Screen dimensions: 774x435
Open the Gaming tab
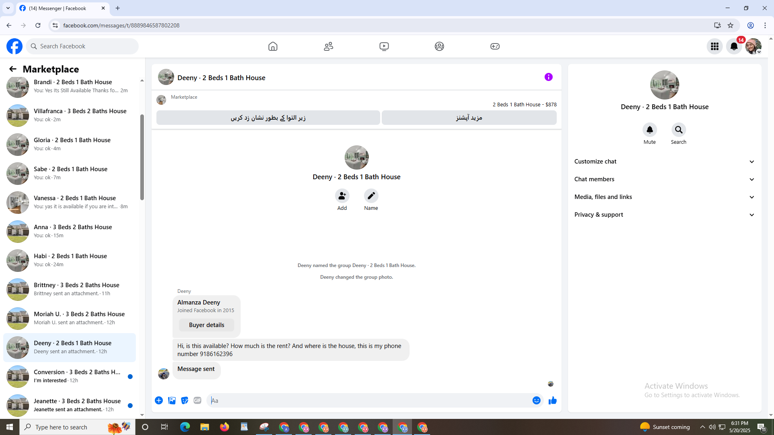click(x=495, y=46)
